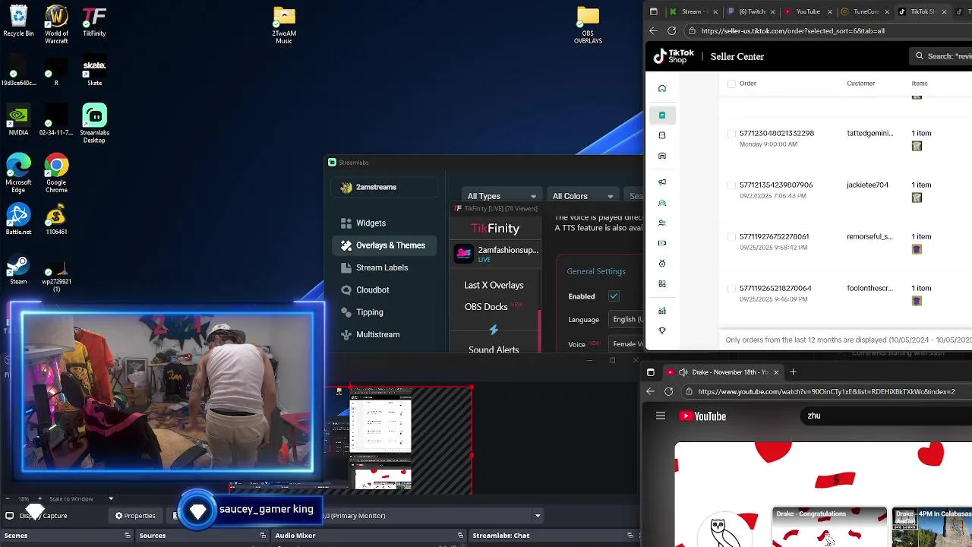Open the Recycle Bin desktop icon
Viewport: 972px width, 547px height.
coord(18,21)
